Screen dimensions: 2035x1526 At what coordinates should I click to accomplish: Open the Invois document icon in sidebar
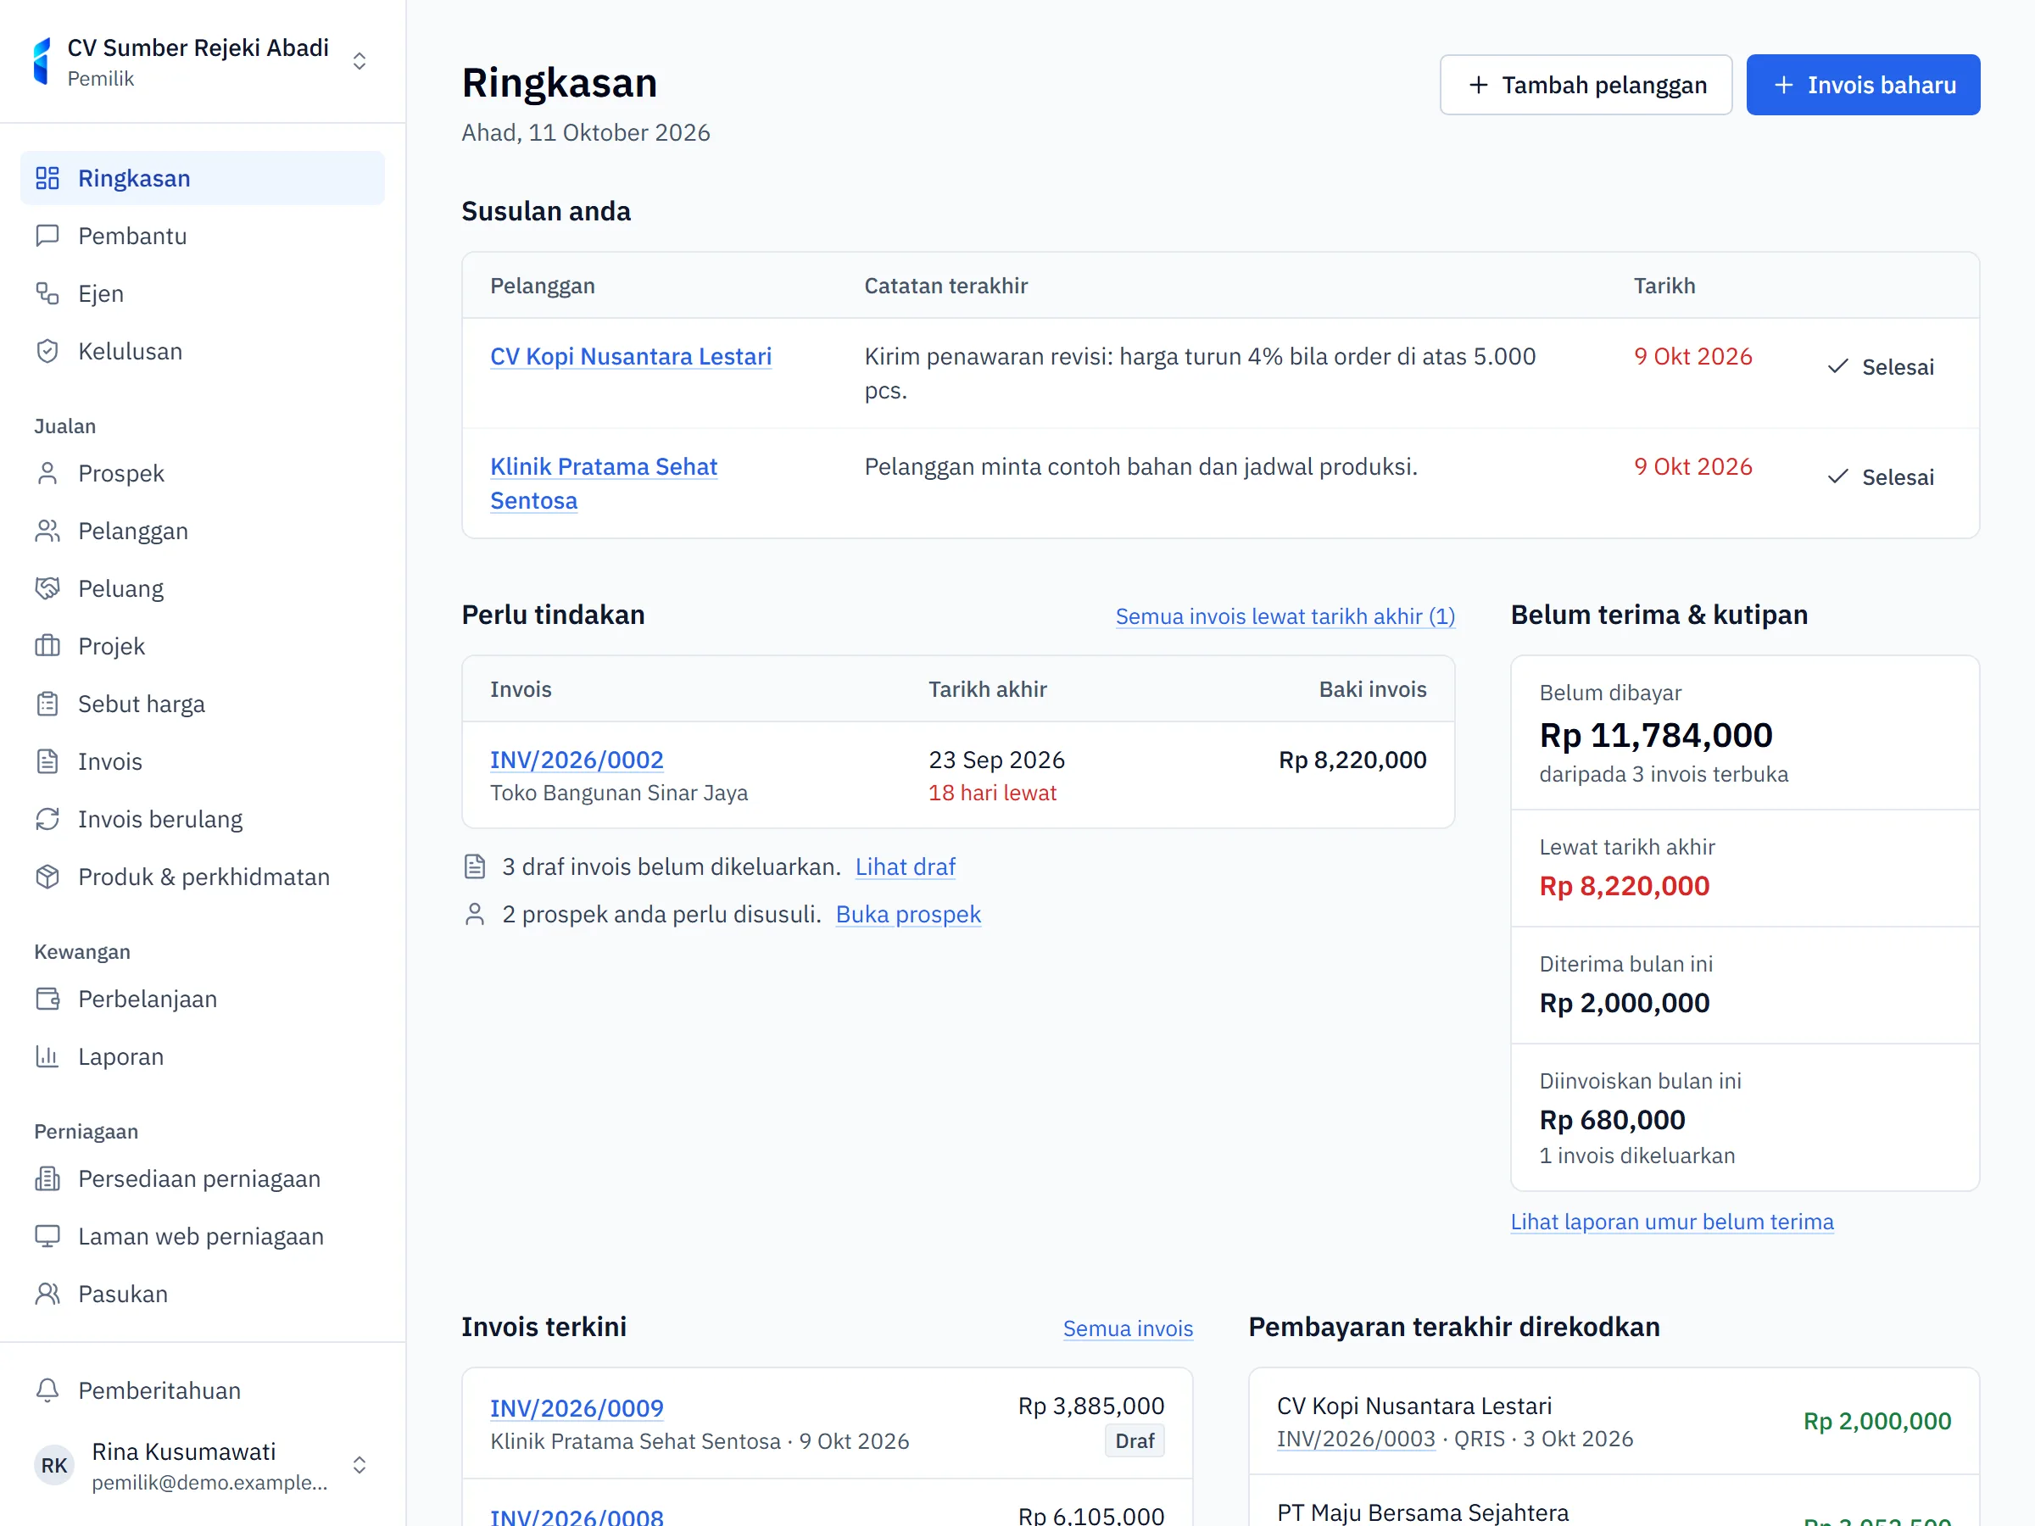[x=47, y=761]
